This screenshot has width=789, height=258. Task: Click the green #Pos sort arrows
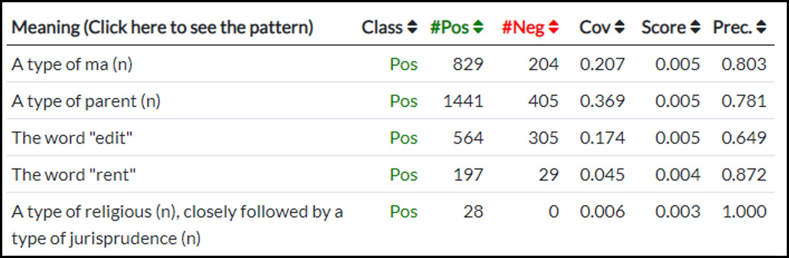[478, 27]
